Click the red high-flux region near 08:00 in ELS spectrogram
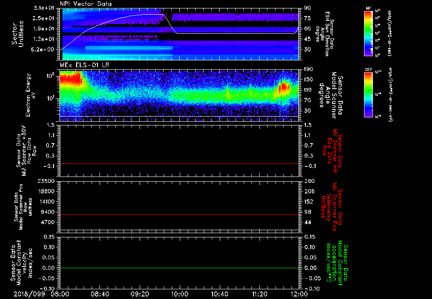432x299 pixels. pyautogui.click(x=71, y=78)
